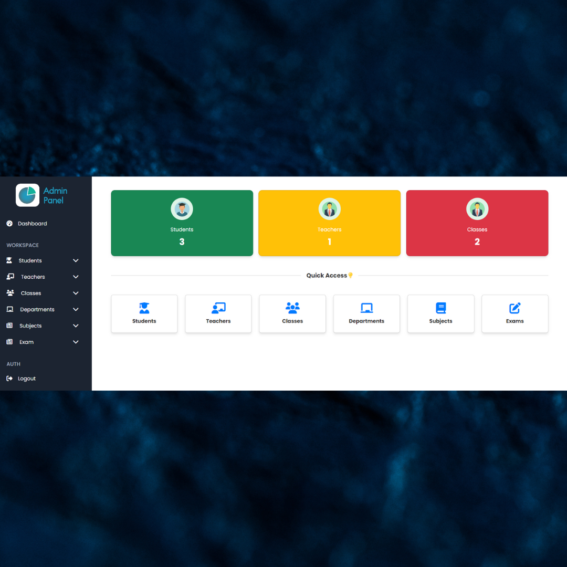Expand the Classes sidebar chevron
Image resolution: width=567 pixels, height=567 pixels.
(x=76, y=293)
